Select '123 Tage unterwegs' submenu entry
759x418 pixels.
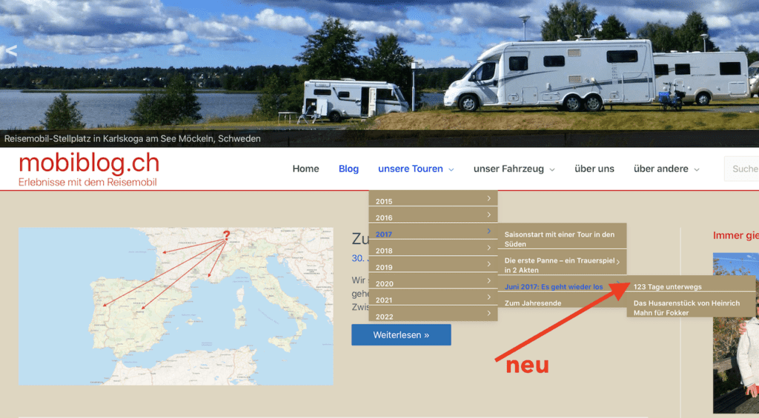(667, 286)
